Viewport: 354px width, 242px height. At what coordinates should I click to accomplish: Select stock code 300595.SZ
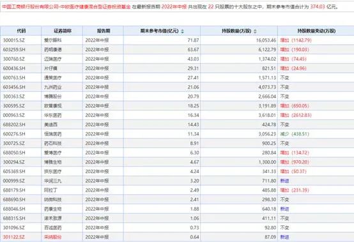(14, 106)
